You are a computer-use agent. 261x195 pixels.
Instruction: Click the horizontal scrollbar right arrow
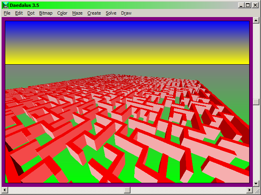[x=250, y=190]
